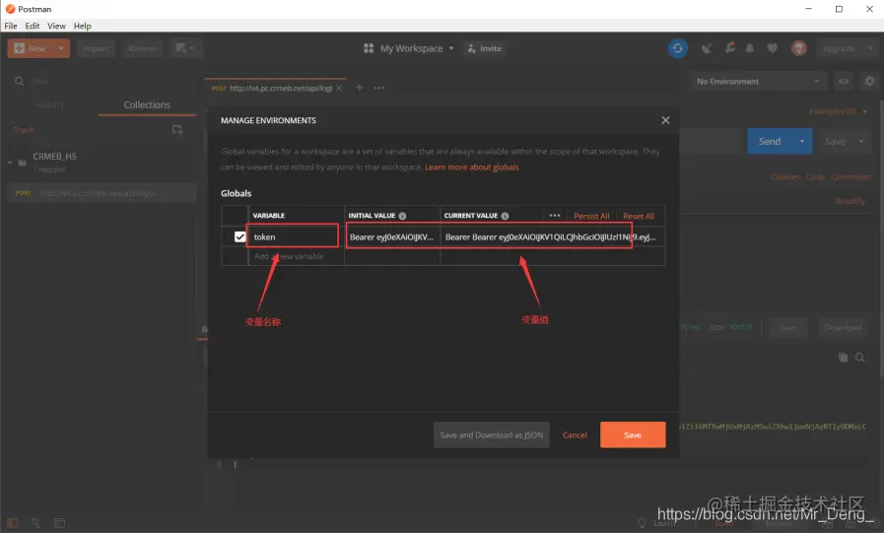Copy the response body icon
This screenshot has height=533, width=884.
pos(843,358)
